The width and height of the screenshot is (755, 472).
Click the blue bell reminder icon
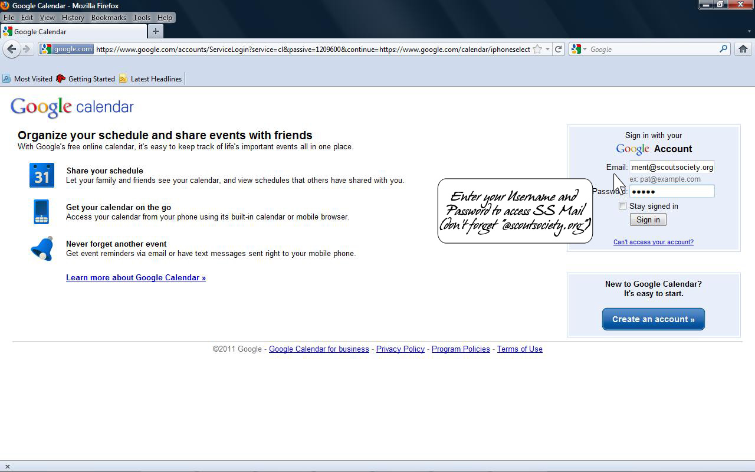(42, 248)
